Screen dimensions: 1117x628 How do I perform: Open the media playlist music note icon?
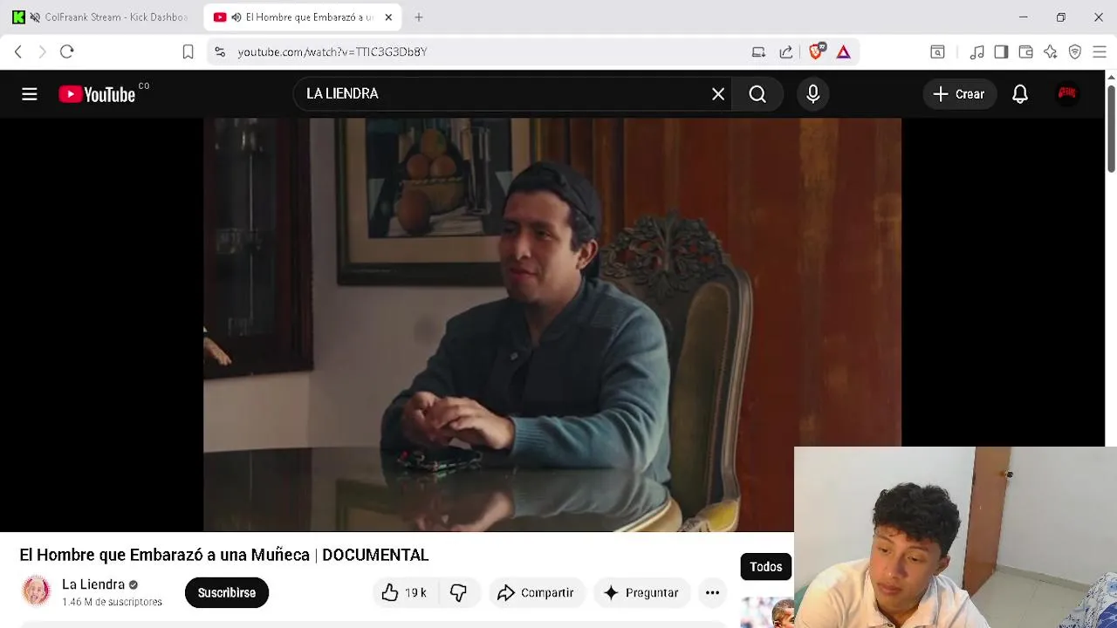click(x=977, y=52)
